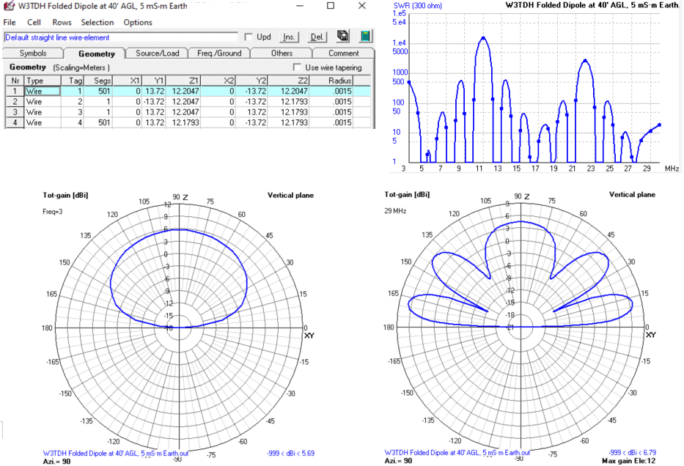Switch to the Symbols tab

coord(32,53)
